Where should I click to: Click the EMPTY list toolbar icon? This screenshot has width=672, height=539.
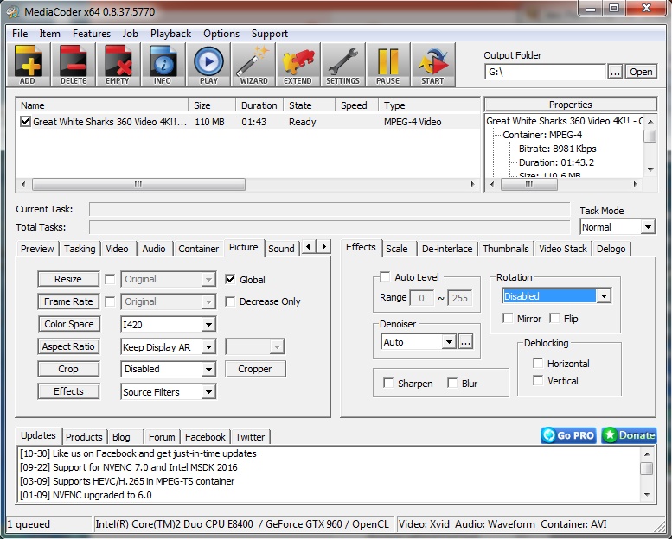[118, 65]
